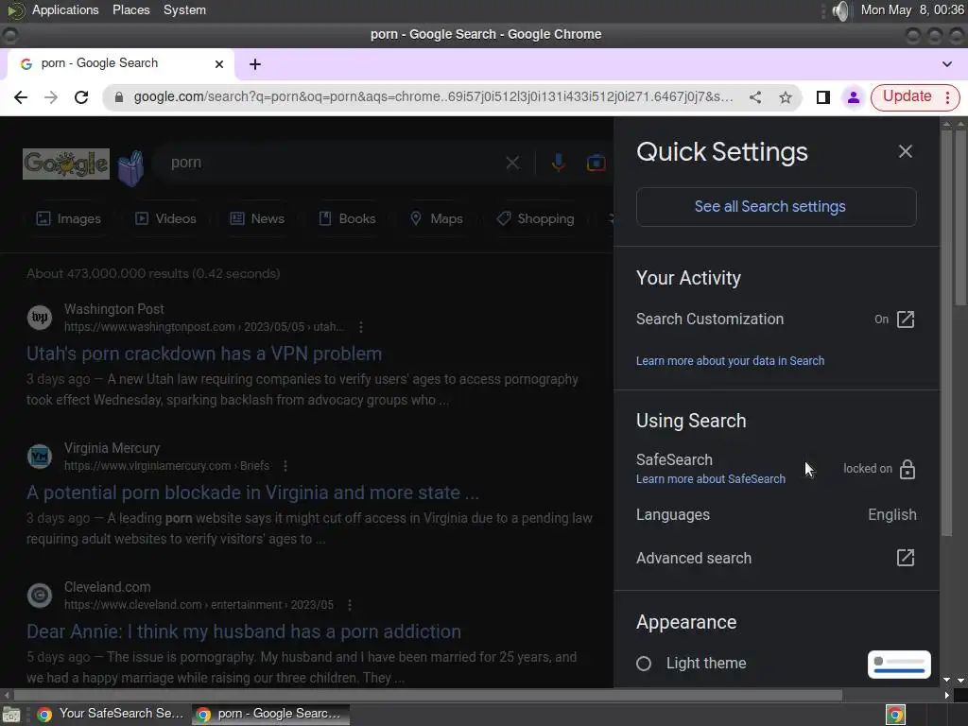Switch to Maps search tab

437,218
